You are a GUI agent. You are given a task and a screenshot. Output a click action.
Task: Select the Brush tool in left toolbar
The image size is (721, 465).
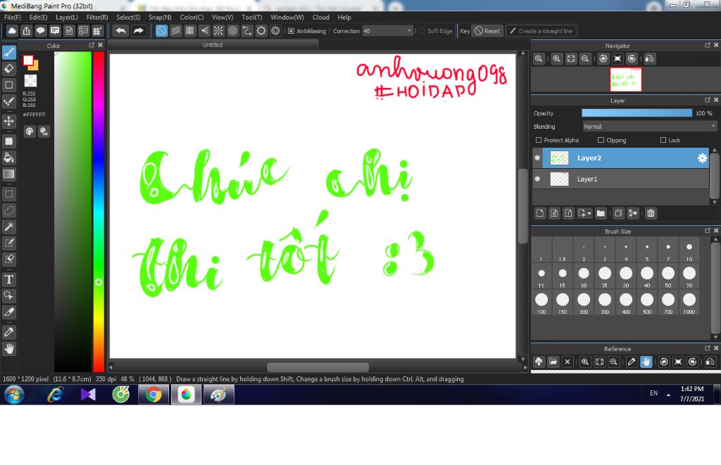click(x=8, y=52)
